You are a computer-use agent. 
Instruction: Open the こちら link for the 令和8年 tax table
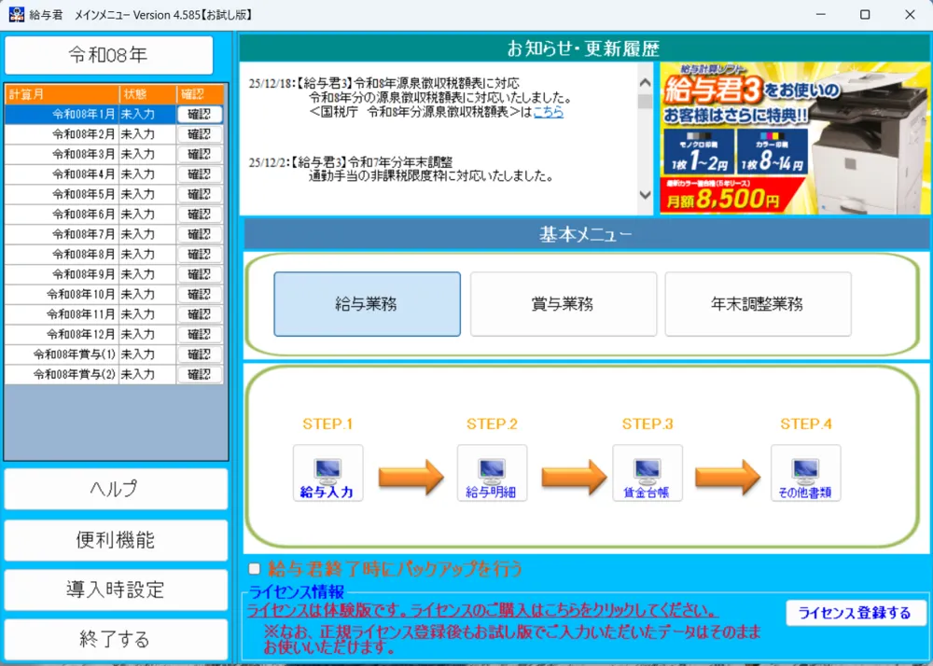(x=550, y=111)
